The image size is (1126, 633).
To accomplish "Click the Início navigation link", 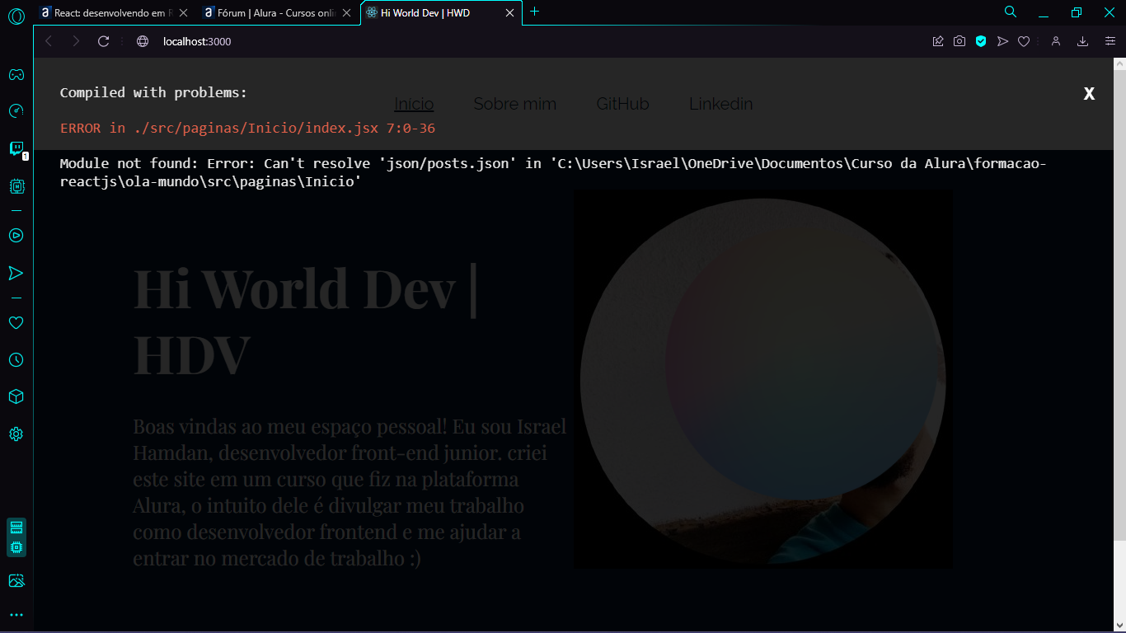I will 414,104.
